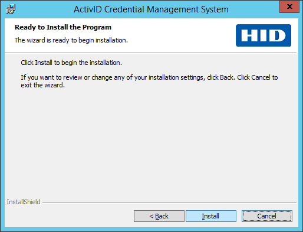Click the word 'Back' in the instruction paragraph
The height and width of the screenshot is (232, 303).
click(226, 77)
